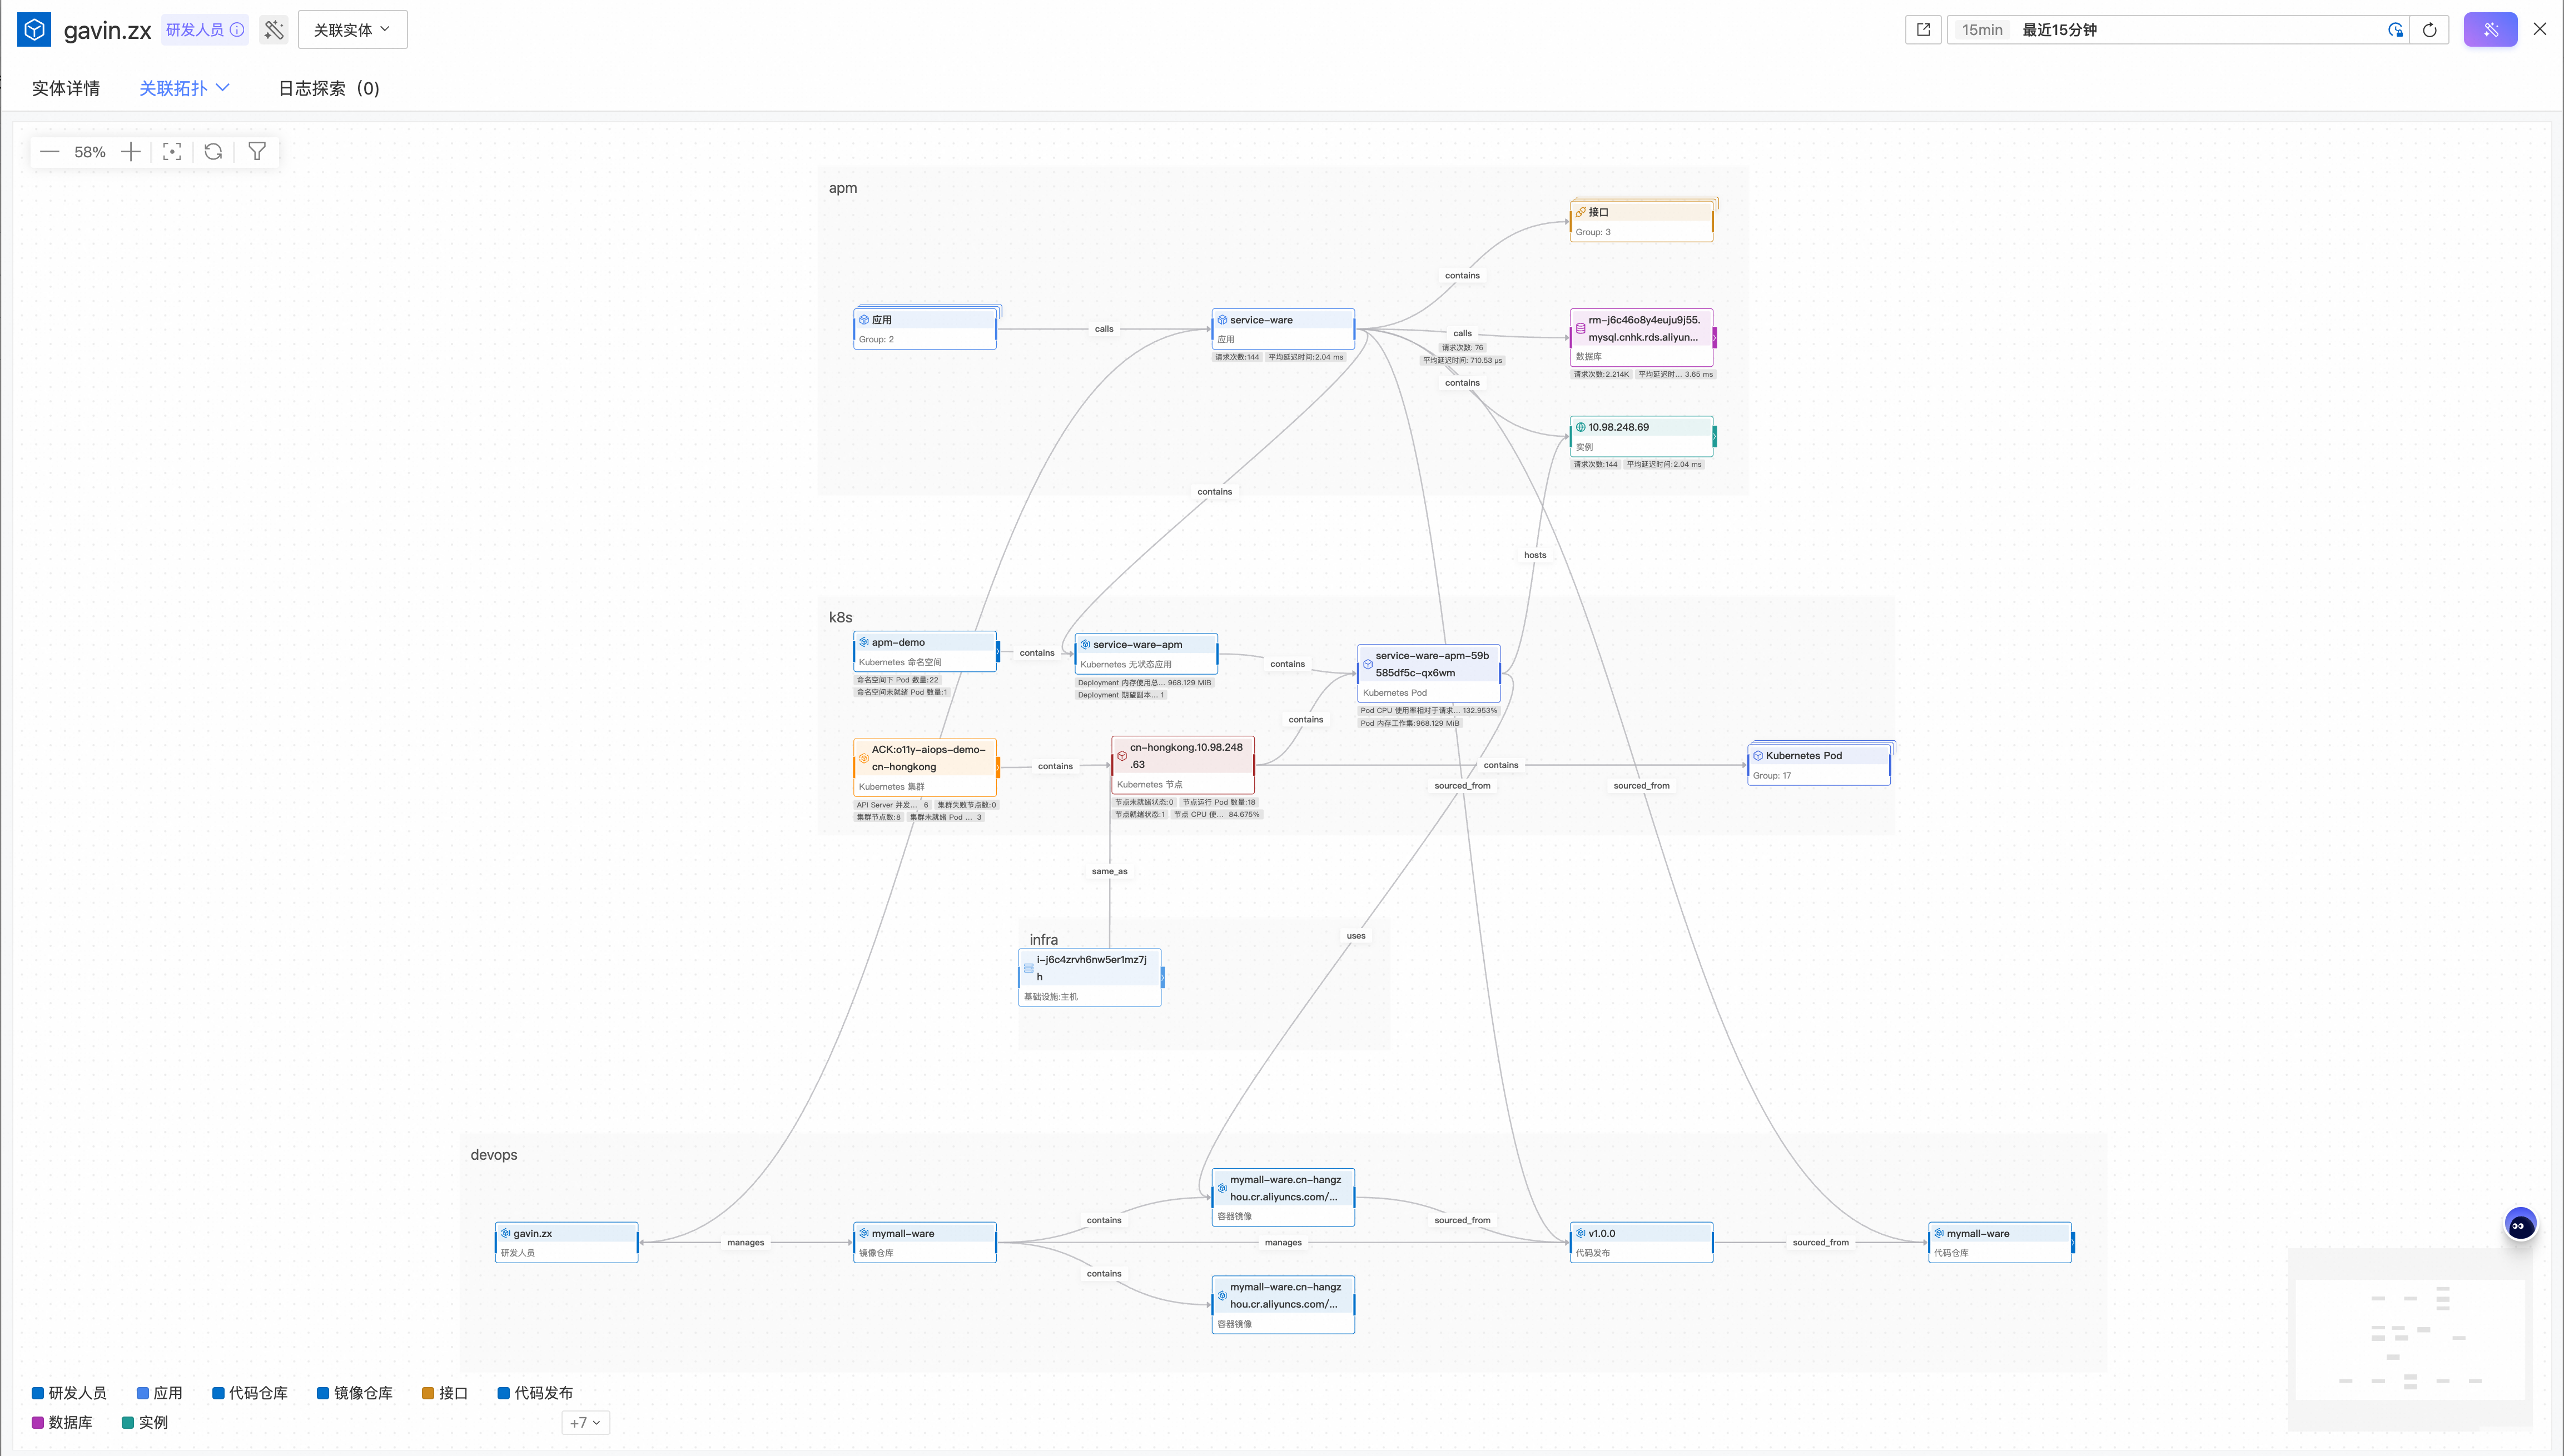The width and height of the screenshot is (2564, 1456).
Task: Toggle the time lock clock icon
Action: tap(2395, 30)
